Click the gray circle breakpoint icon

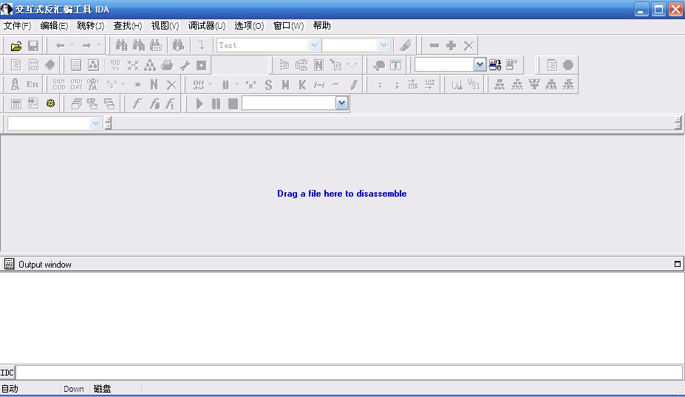pyautogui.click(x=568, y=65)
